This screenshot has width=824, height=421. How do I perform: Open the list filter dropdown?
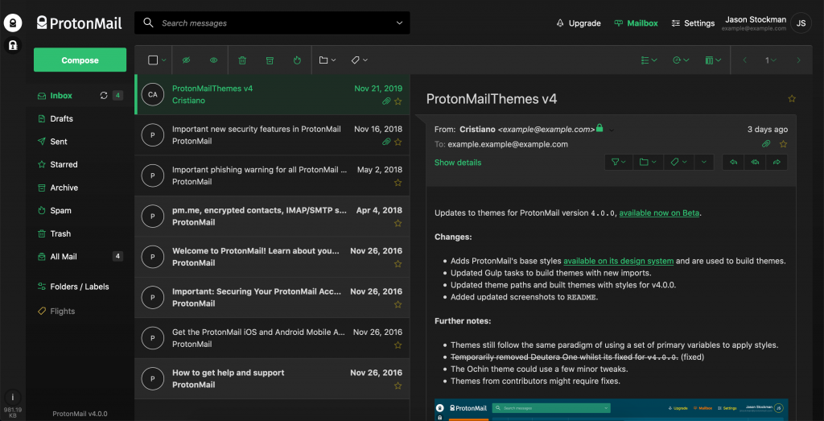point(649,60)
